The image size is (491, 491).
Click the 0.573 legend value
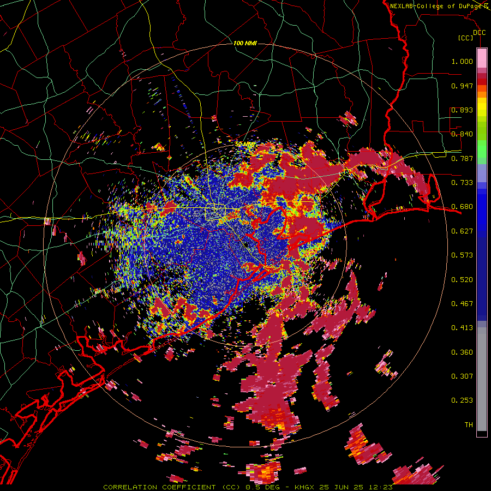tap(462, 255)
